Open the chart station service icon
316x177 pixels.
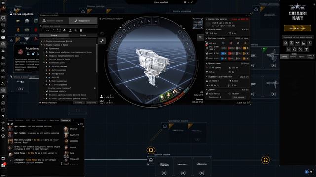tap(288, 49)
